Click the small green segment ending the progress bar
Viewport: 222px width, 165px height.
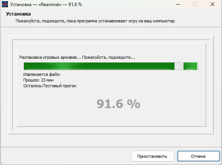190,66
